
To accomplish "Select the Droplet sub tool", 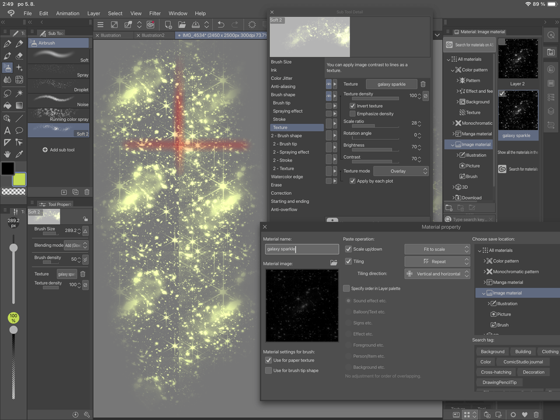I will pos(58,86).
